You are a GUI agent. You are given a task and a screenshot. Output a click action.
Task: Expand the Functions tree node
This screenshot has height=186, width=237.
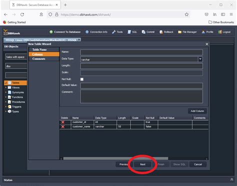pos(6,97)
